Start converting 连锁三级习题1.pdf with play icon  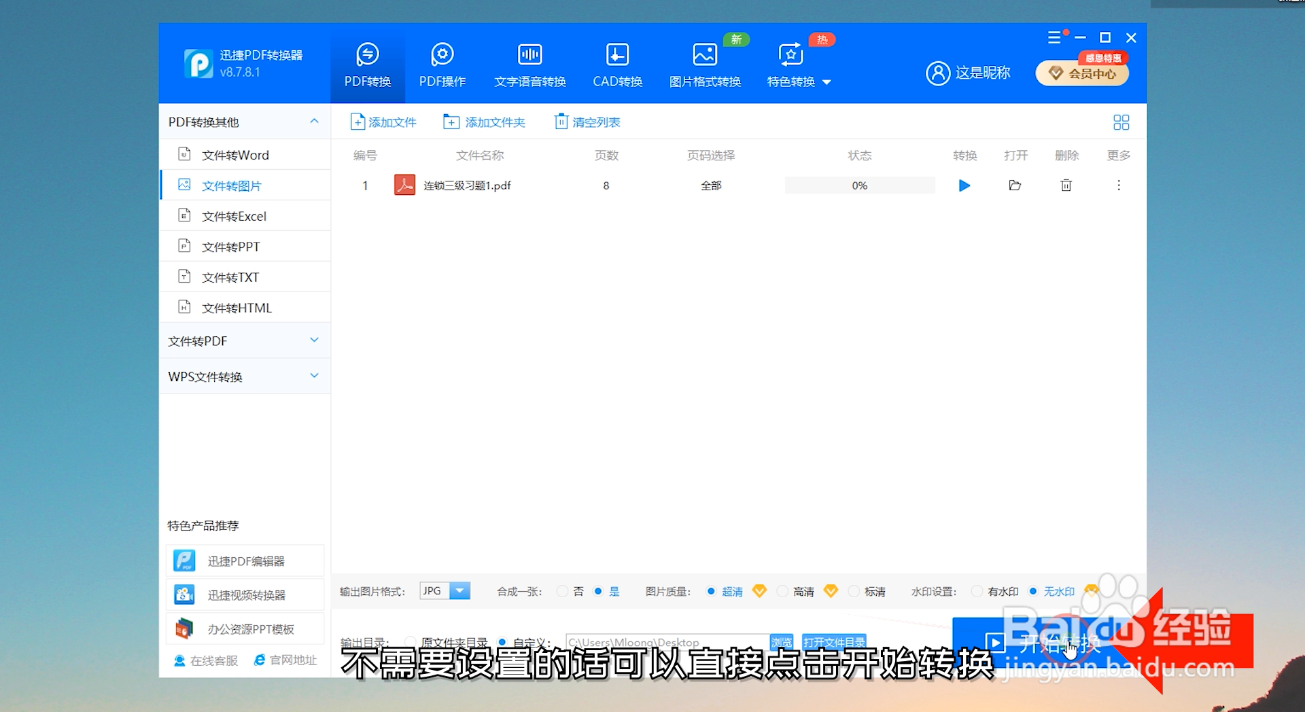tap(964, 185)
